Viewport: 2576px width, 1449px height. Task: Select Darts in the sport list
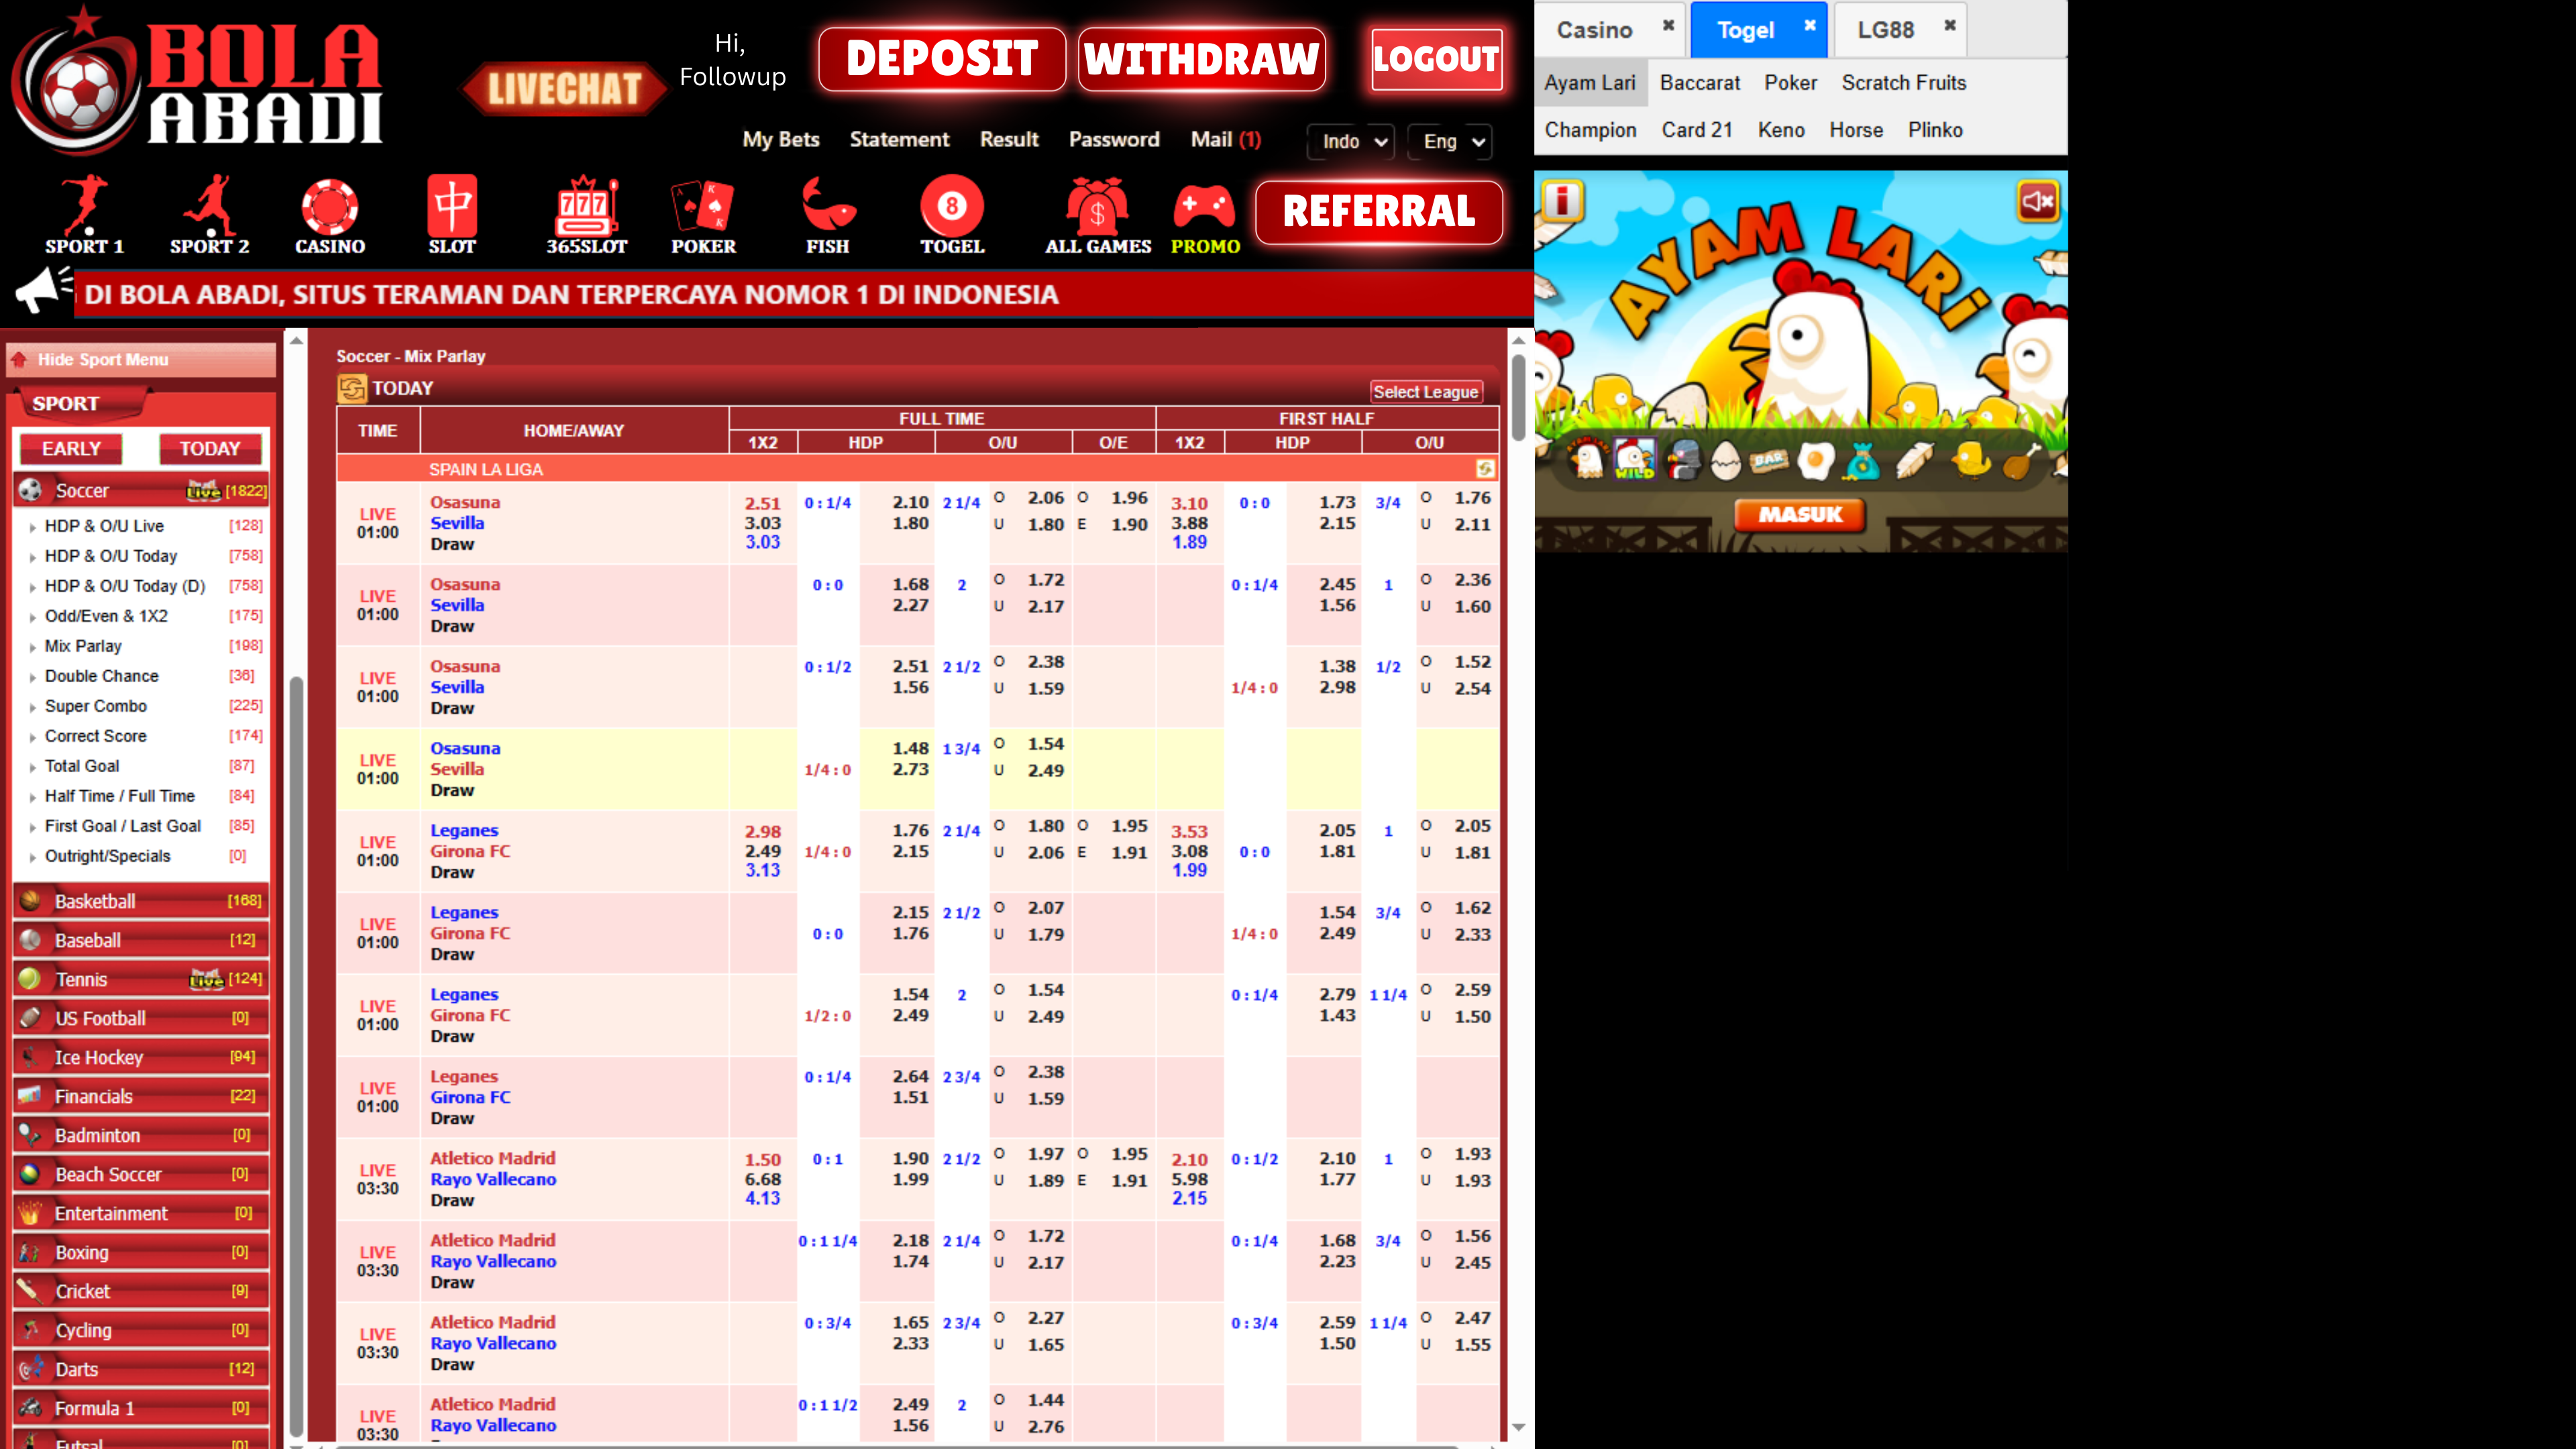coord(141,1369)
